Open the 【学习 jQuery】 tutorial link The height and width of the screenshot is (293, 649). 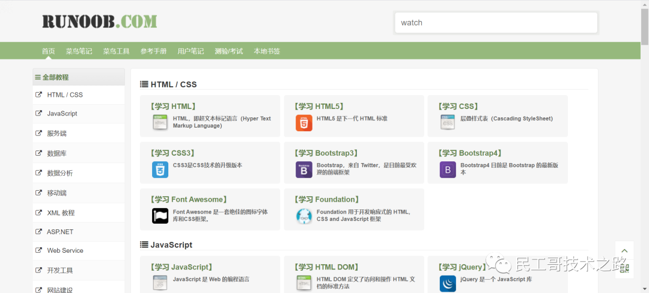point(463,267)
